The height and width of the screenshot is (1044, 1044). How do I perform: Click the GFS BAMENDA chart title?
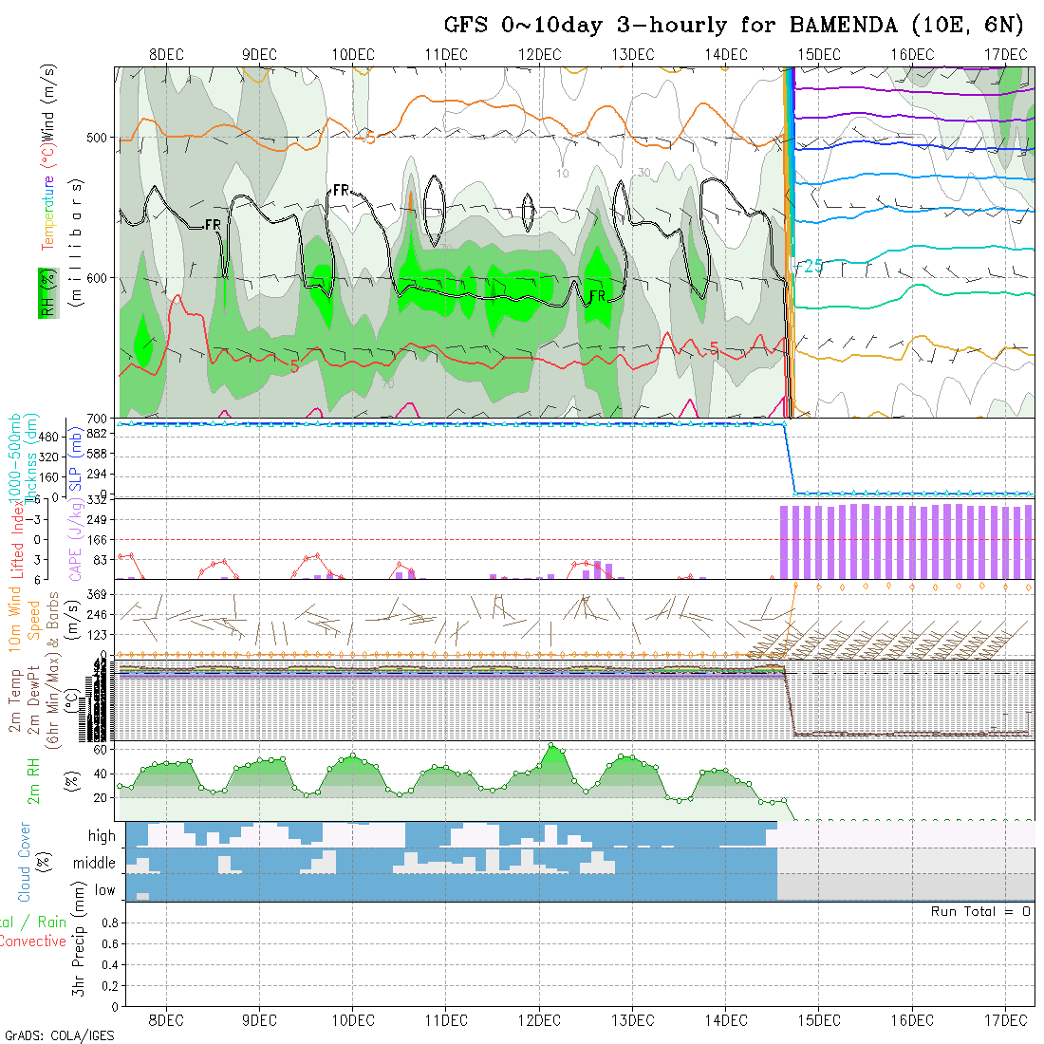click(x=734, y=26)
